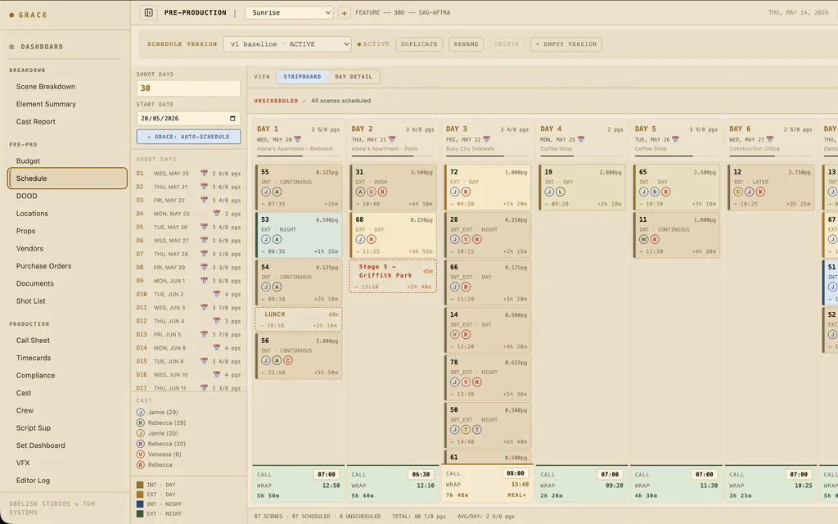Image resolution: width=838 pixels, height=524 pixels.
Task: Click Jamie (29) in the cast list
Action: (x=163, y=413)
